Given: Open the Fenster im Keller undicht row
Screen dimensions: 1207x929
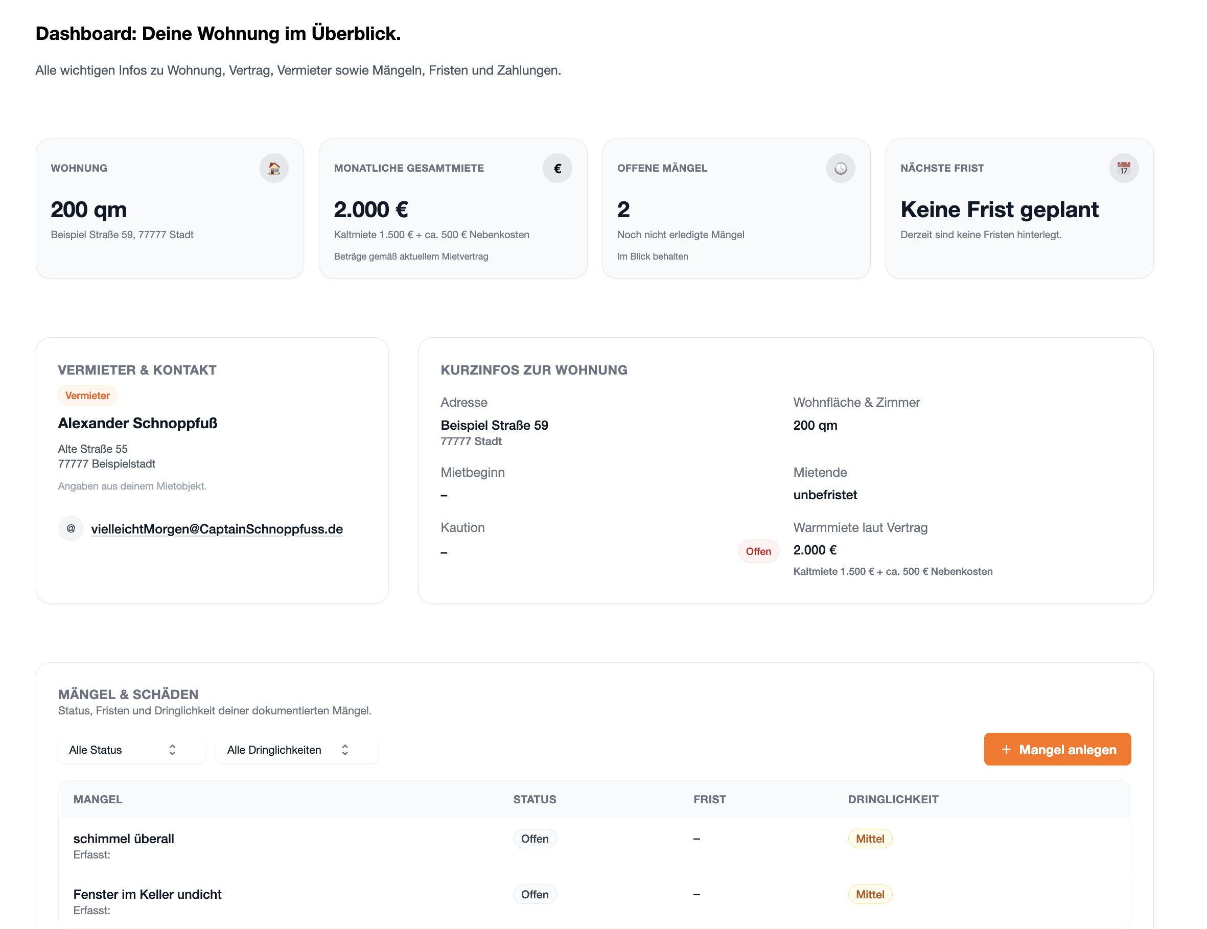Looking at the screenshot, I should point(148,894).
